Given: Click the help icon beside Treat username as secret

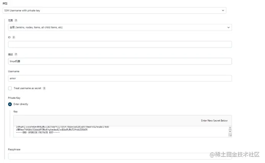Looking at the screenshot, I should click(x=44, y=88).
